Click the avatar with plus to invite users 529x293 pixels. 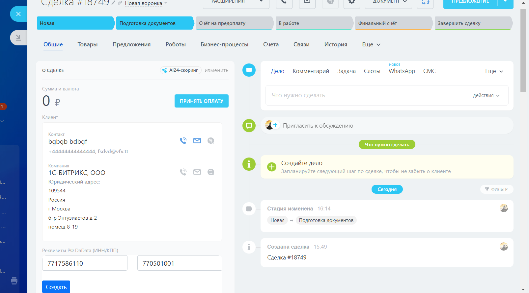pyautogui.click(x=272, y=125)
